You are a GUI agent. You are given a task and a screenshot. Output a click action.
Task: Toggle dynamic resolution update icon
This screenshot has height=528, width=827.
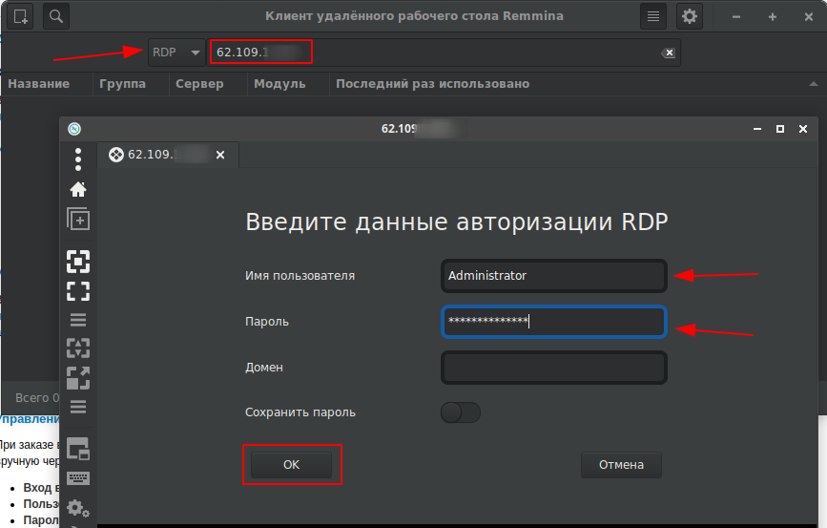(78, 348)
